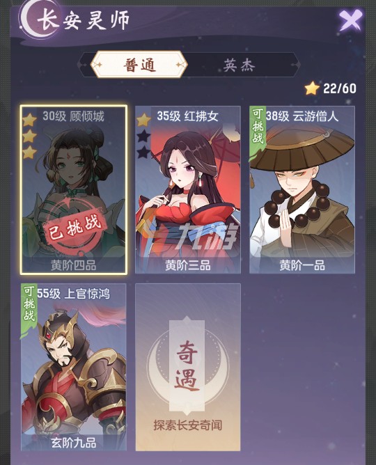
Task: Select the 普通 tab
Action: (x=139, y=65)
